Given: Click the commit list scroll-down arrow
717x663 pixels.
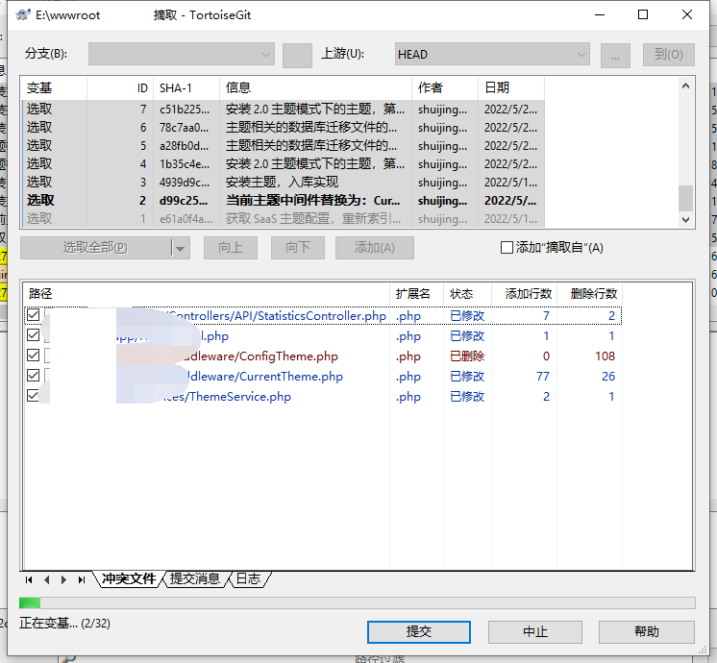Looking at the screenshot, I should 685,219.
